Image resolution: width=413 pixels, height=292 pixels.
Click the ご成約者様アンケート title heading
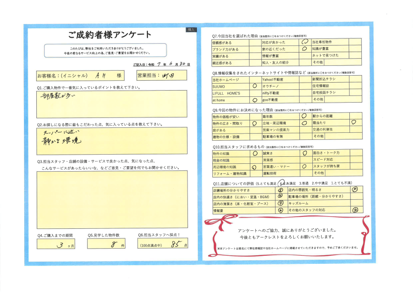(110, 34)
